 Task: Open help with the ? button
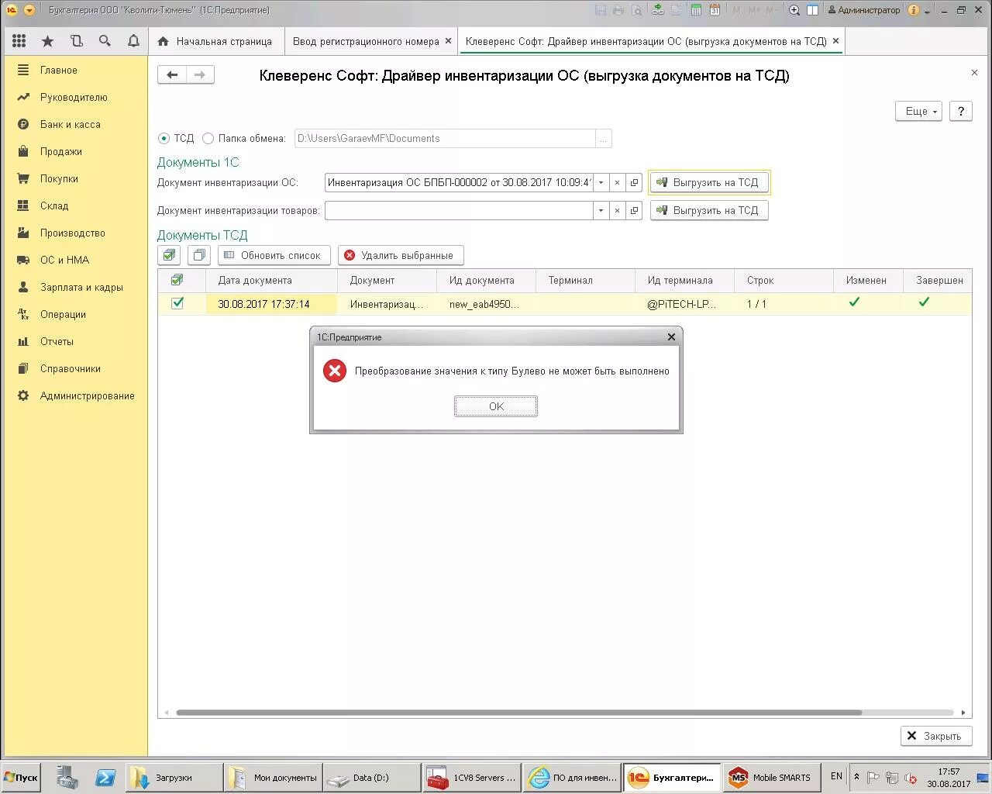[x=961, y=112]
